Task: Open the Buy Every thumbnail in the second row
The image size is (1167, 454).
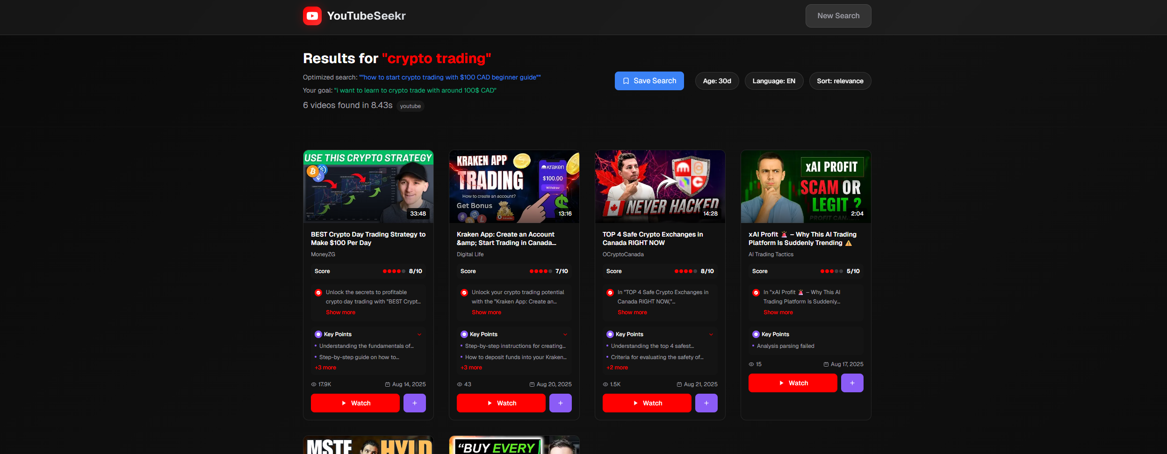Action: click(x=514, y=445)
